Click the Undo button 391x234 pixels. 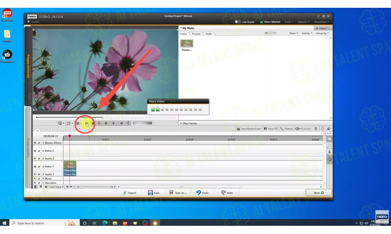coord(202,193)
